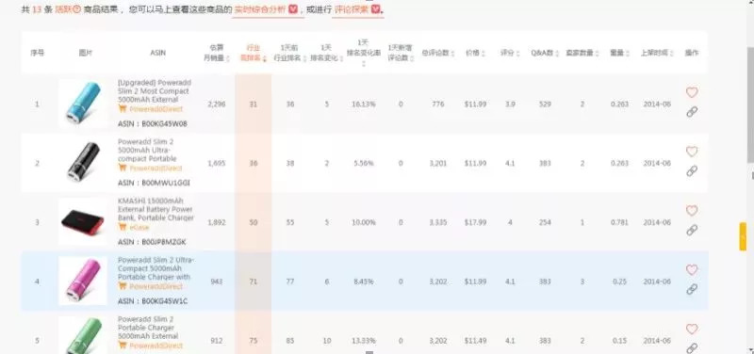Sort by 上架时间 column header
The image size is (754, 354).
tap(657, 54)
